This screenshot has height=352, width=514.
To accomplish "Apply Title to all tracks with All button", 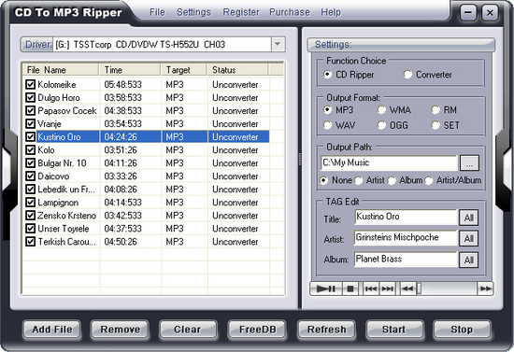I will pos(469,218).
